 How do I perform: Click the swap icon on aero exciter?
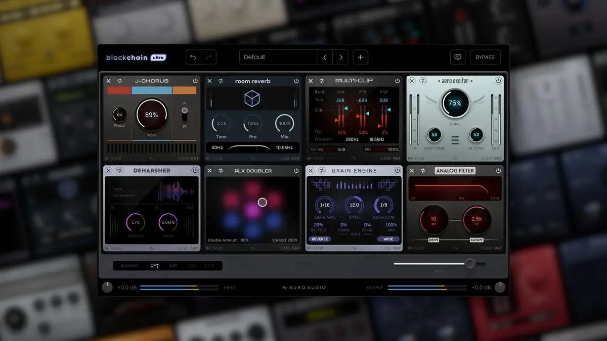(423, 81)
